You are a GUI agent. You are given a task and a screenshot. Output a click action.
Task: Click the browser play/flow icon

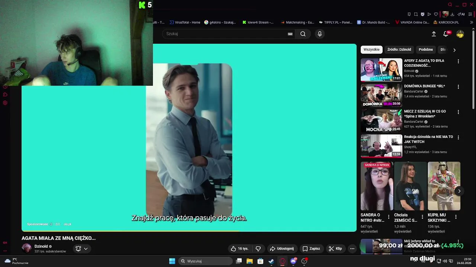(x=429, y=14)
